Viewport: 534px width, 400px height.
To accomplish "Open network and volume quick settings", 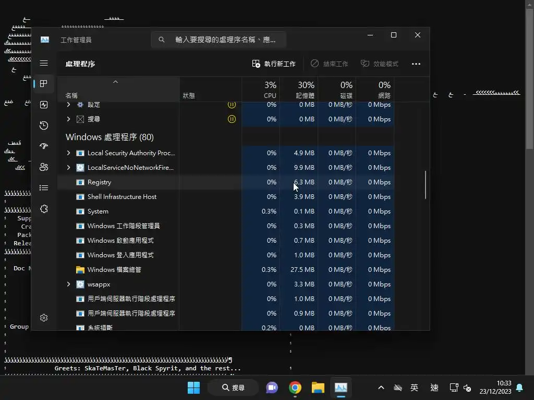I will click(x=460, y=387).
